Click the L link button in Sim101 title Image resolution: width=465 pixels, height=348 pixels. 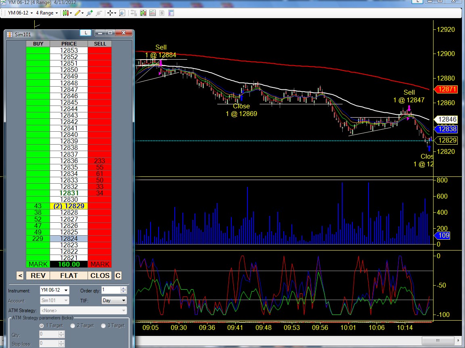86,33
